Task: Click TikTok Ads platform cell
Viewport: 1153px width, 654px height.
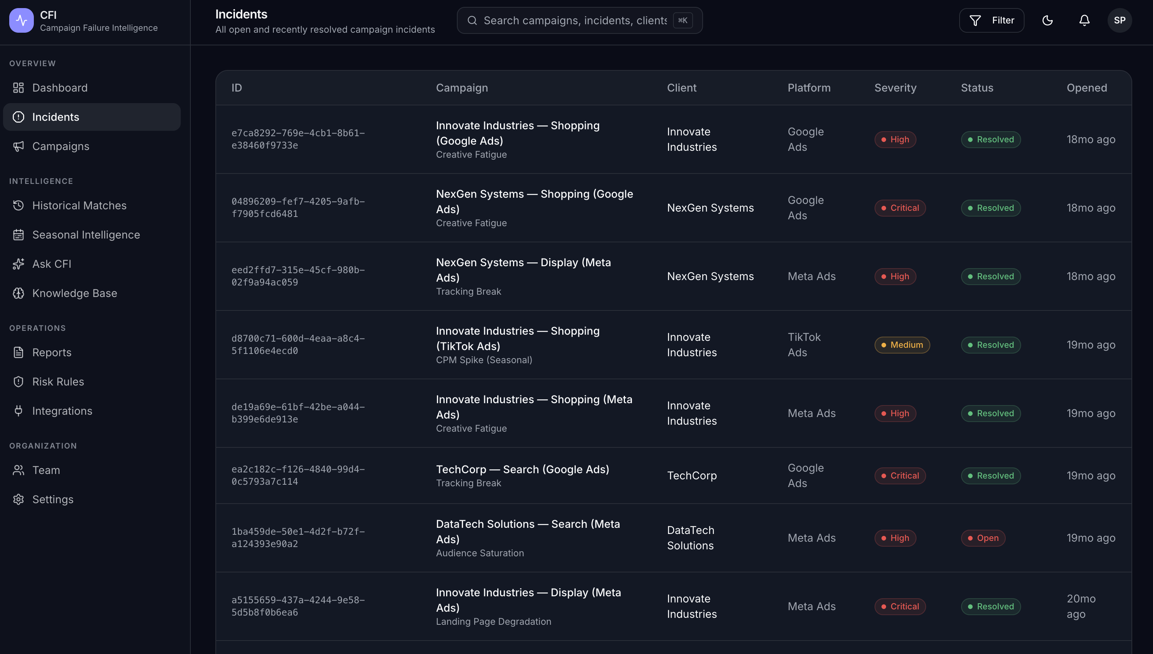Action: [x=804, y=345]
